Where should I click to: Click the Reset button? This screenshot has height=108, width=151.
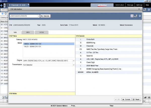pos(137,99)
